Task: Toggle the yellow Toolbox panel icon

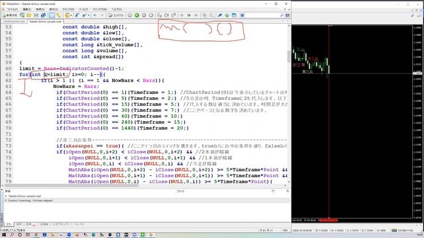Action: [58, 15]
